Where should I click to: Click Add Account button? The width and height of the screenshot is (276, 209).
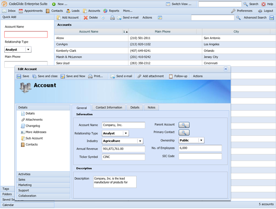[x=68, y=18]
